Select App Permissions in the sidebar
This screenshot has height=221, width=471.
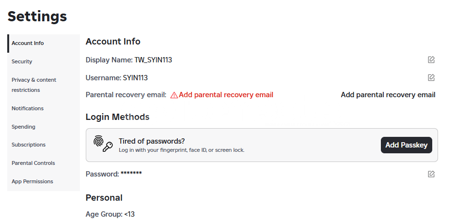tap(44, 181)
